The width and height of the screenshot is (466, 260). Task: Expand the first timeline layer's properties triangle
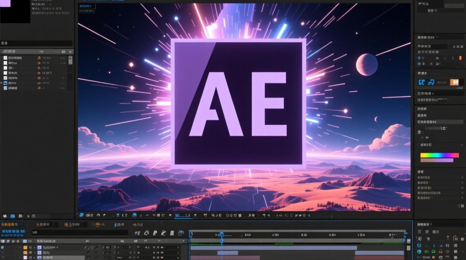pyautogui.click(x=34, y=248)
